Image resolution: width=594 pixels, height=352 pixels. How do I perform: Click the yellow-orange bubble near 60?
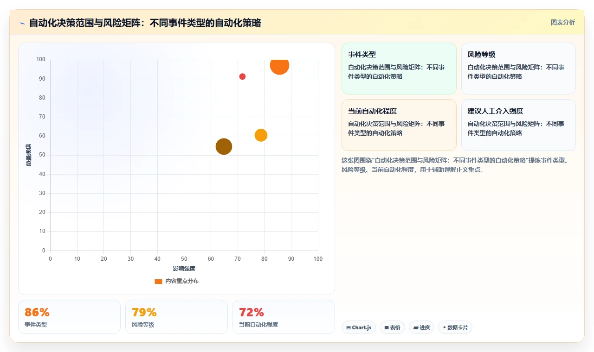click(x=261, y=135)
